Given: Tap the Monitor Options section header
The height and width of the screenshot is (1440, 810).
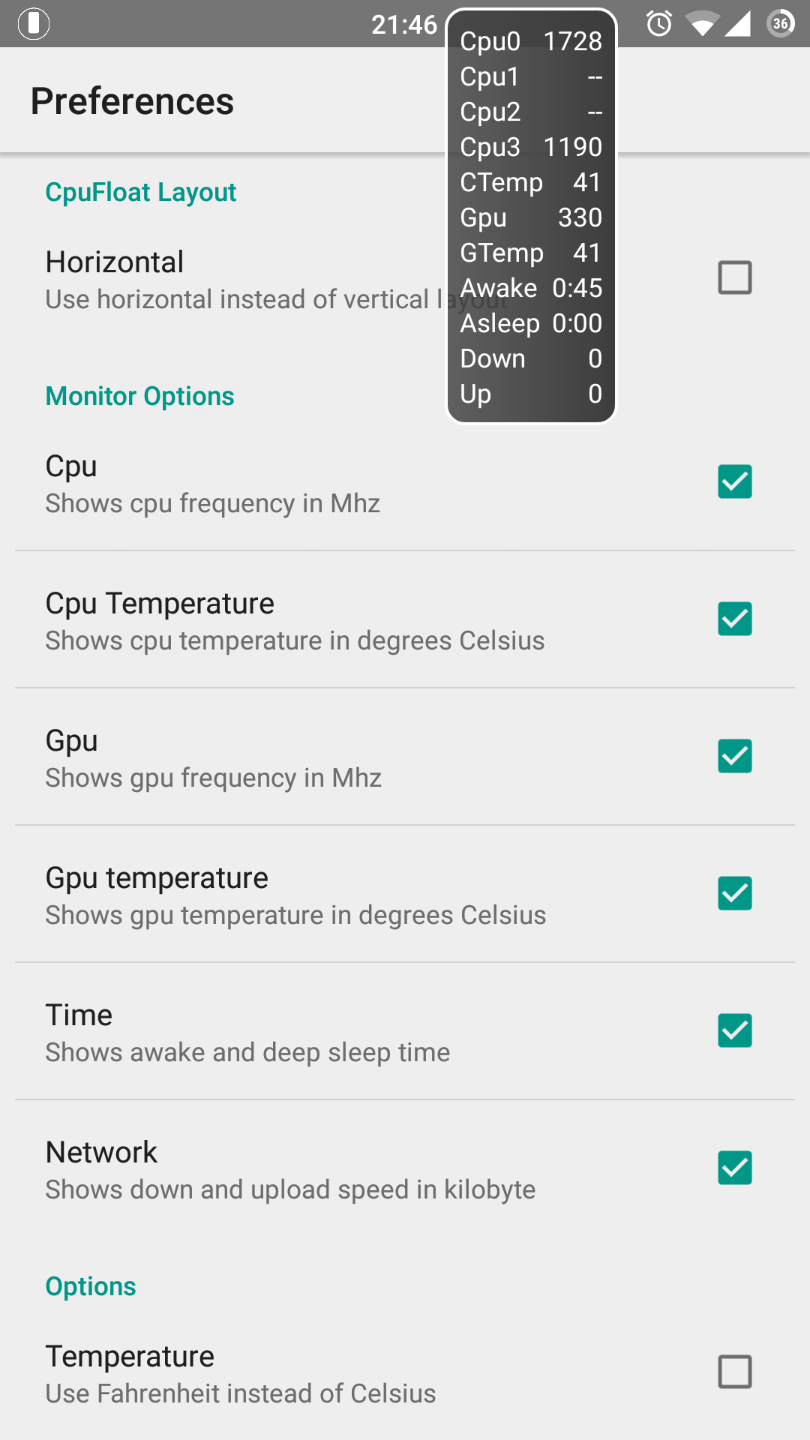Looking at the screenshot, I should click(x=140, y=396).
